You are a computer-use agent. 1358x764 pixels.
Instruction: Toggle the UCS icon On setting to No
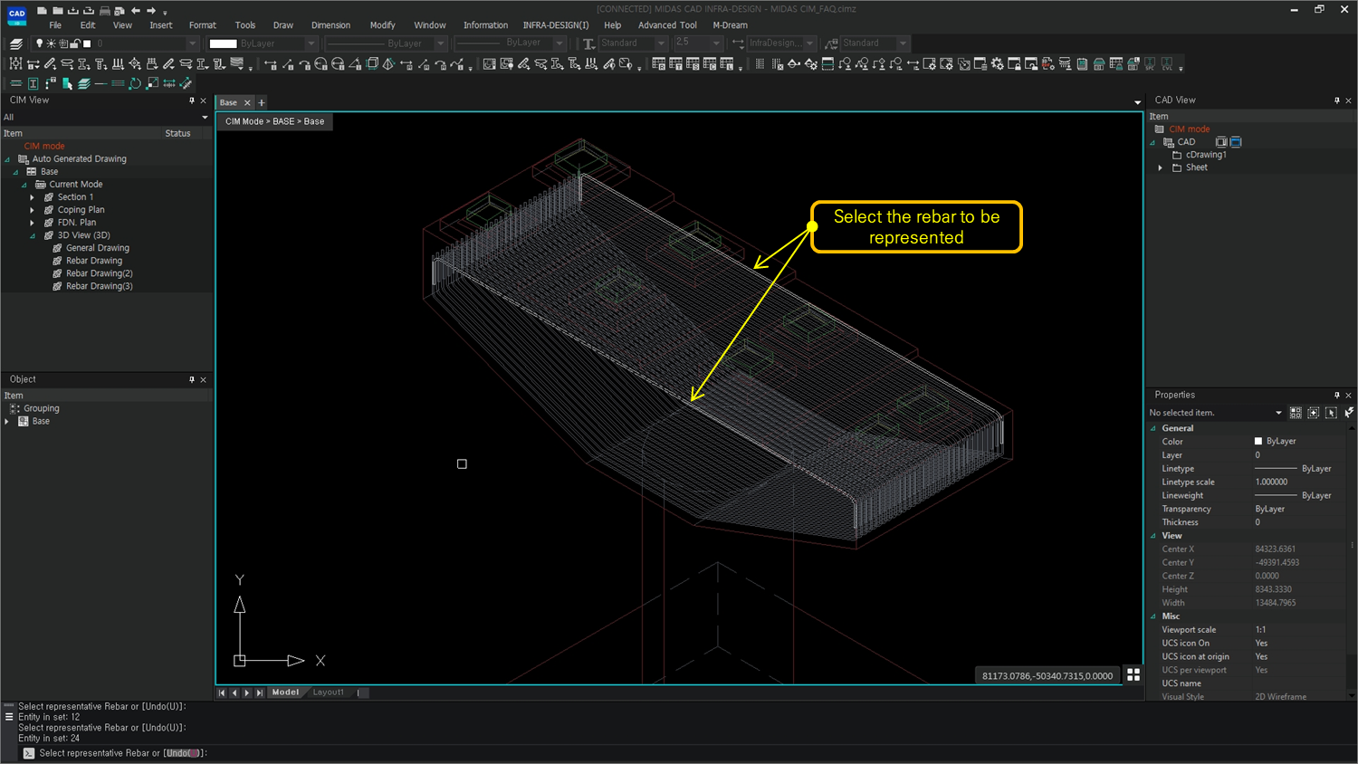[x=1261, y=643]
